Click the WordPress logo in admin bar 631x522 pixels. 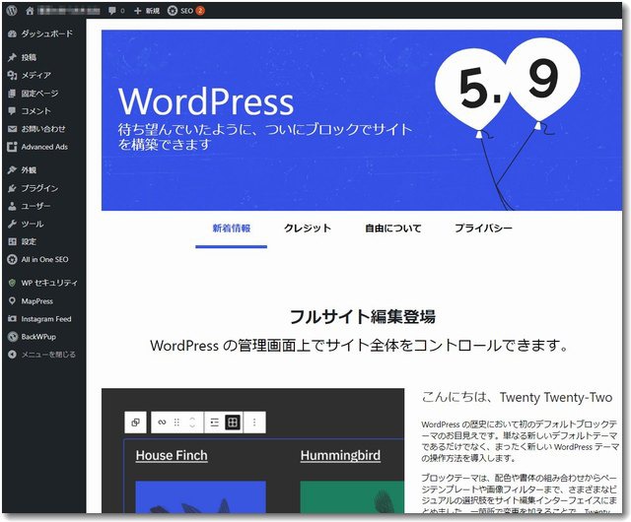pos(12,11)
